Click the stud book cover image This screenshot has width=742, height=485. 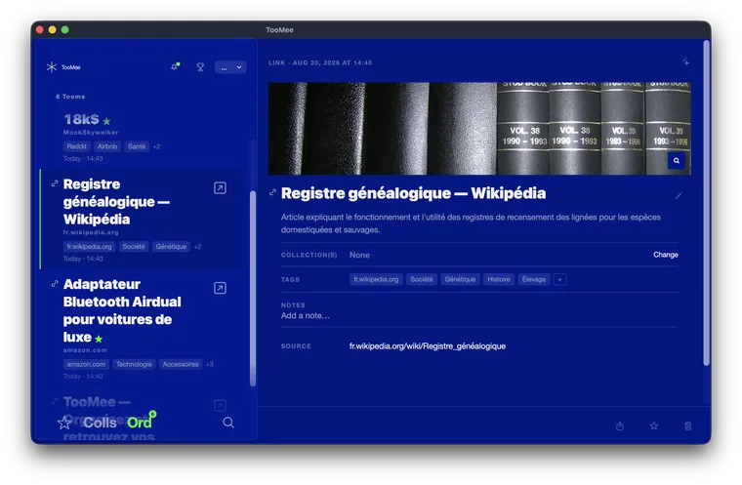479,129
